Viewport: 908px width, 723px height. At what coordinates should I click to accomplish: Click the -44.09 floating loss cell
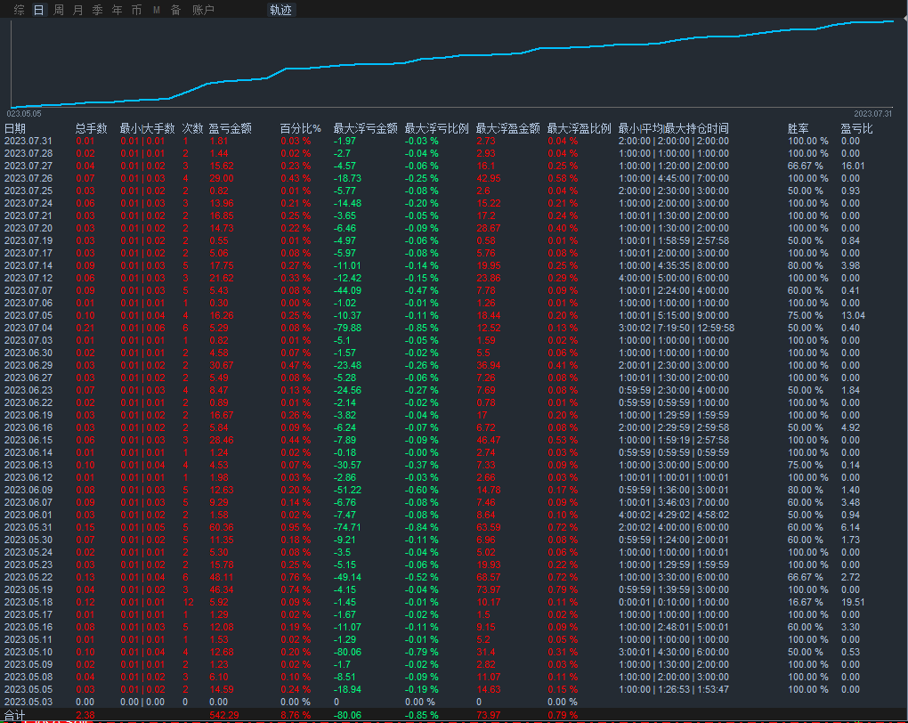pyautogui.click(x=347, y=290)
